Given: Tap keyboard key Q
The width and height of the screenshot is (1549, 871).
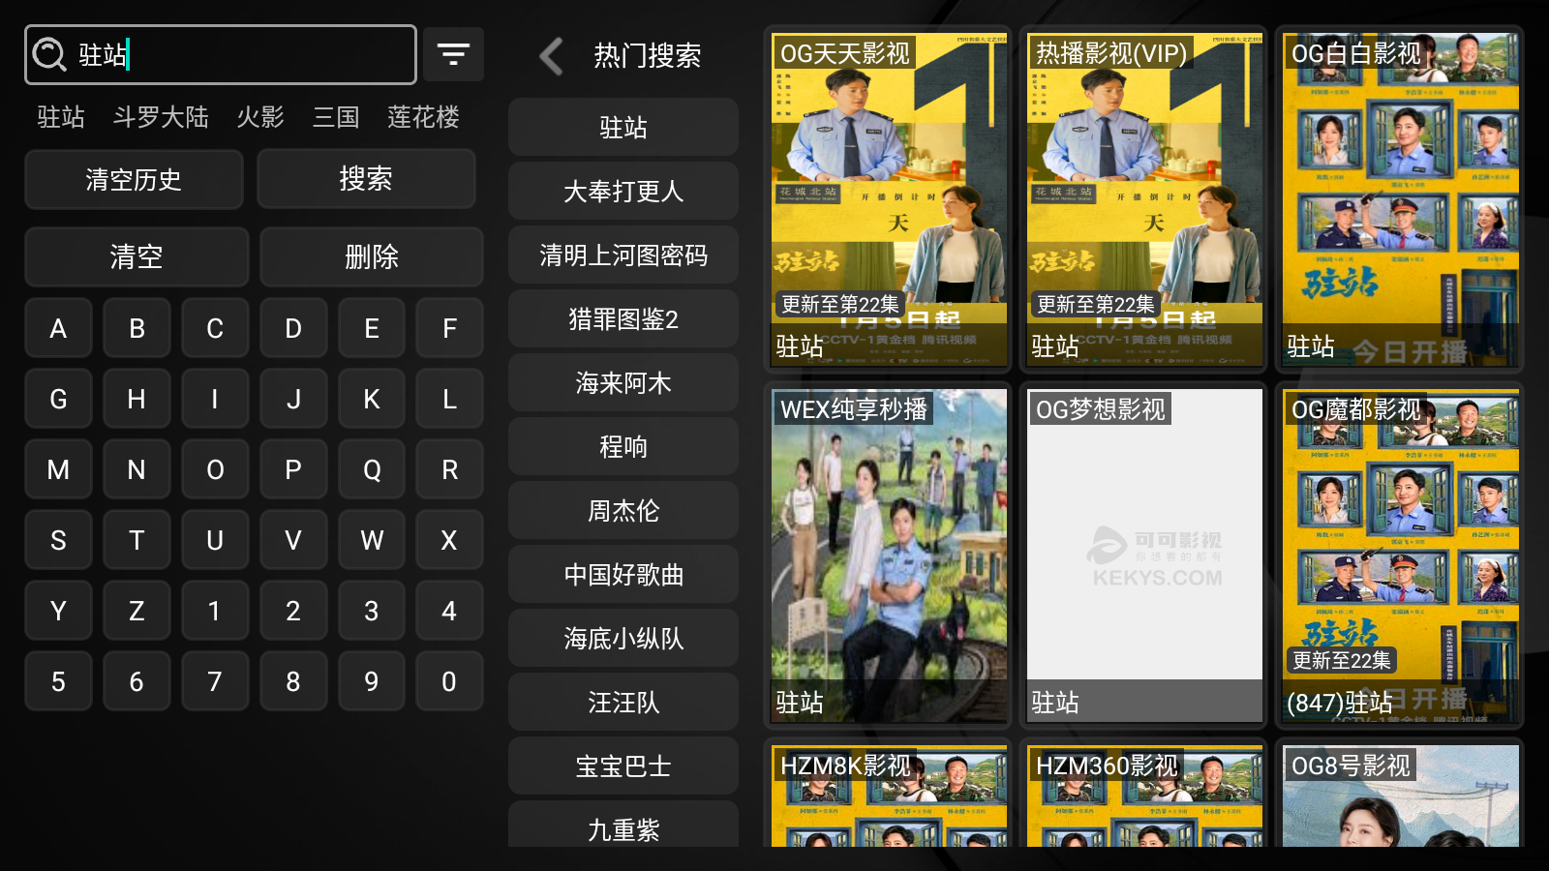Looking at the screenshot, I should [x=372, y=469].
